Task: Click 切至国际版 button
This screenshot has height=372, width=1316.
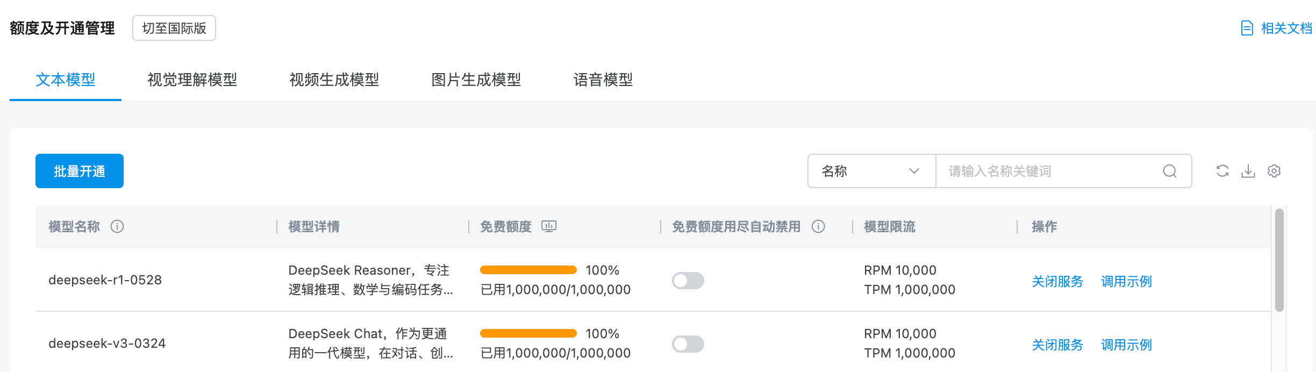Action: (174, 28)
